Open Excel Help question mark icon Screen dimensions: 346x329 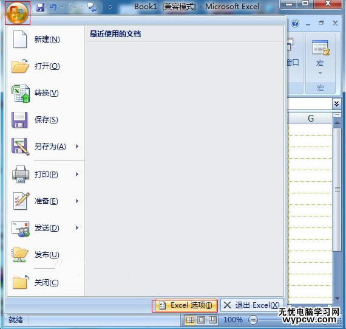pyautogui.click(x=295, y=23)
